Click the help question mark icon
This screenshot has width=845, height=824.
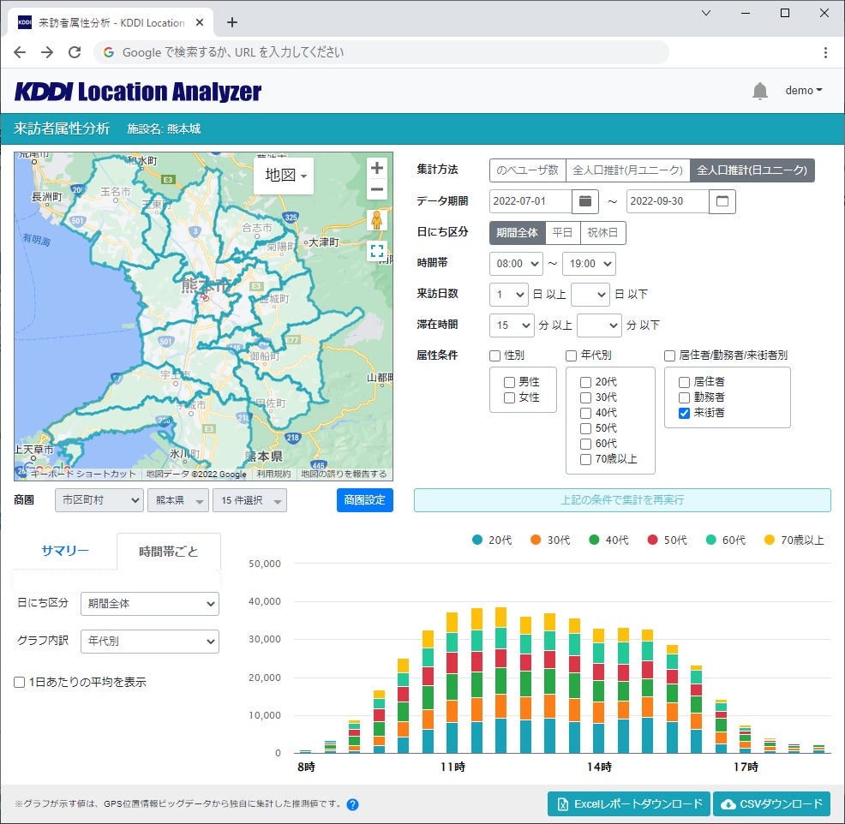click(352, 804)
